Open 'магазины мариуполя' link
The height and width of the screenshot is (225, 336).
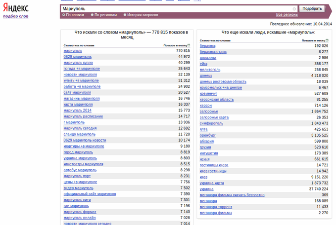[x=82, y=99]
